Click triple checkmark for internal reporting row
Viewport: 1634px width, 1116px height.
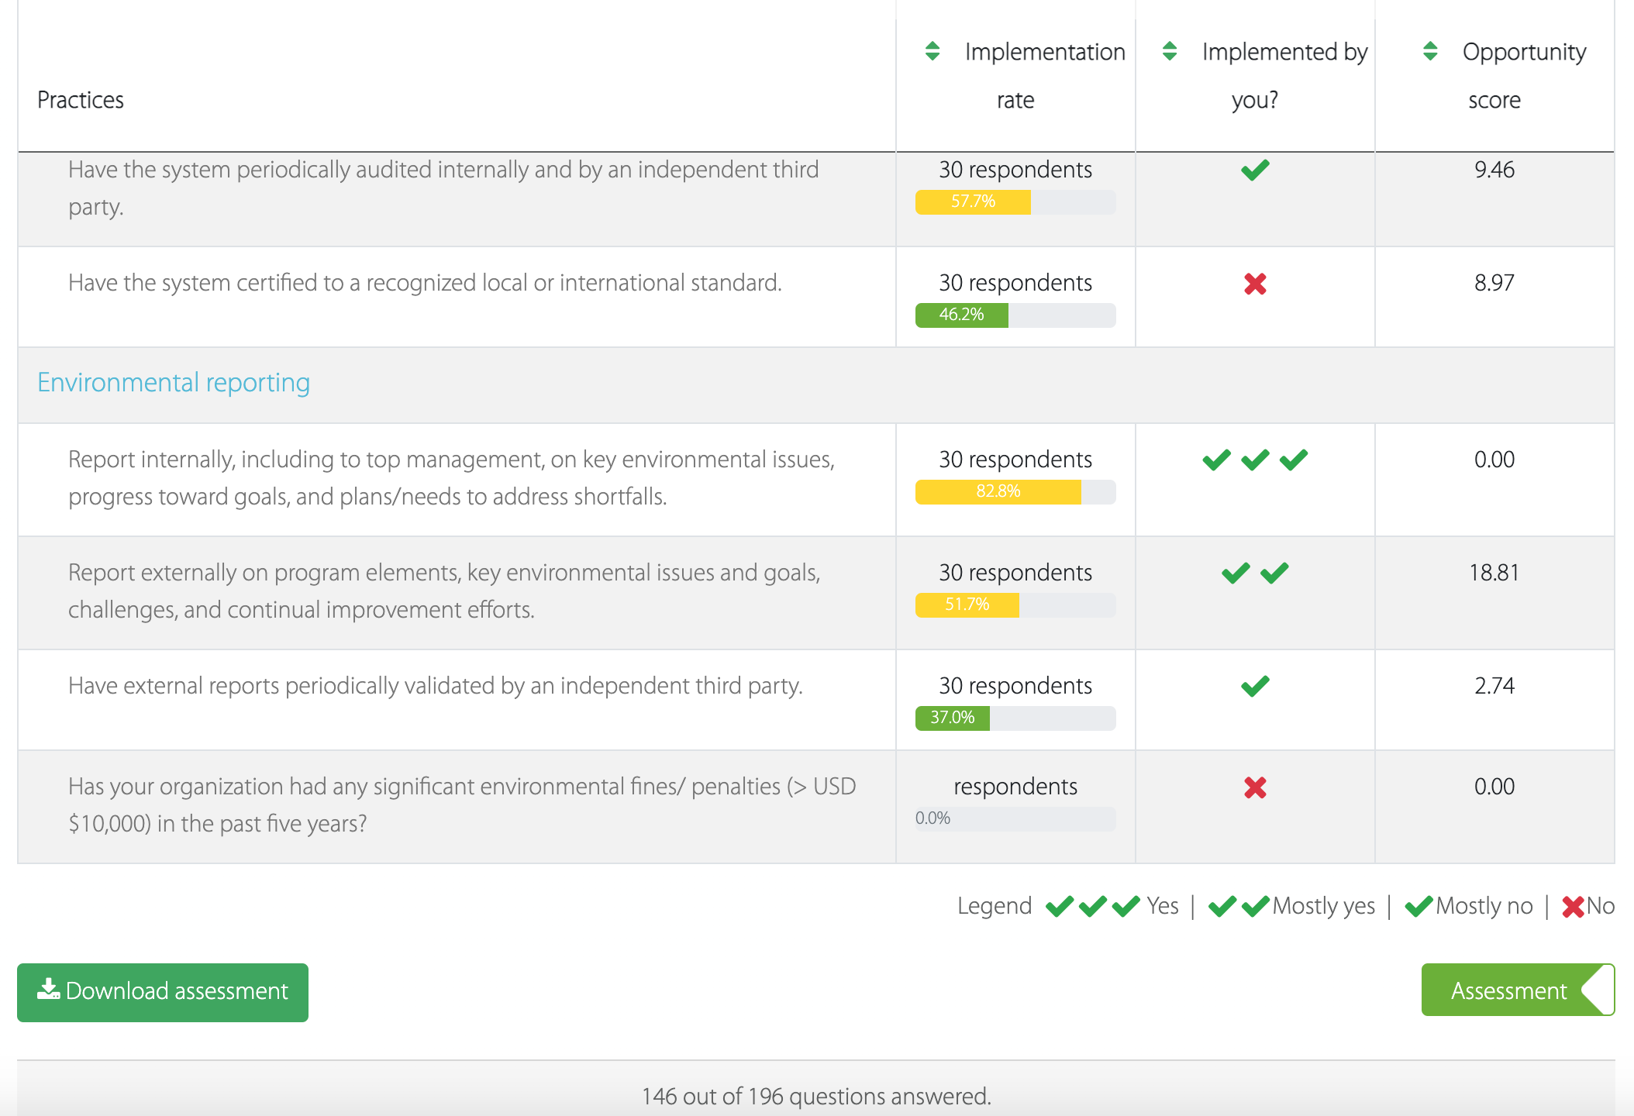(1255, 460)
